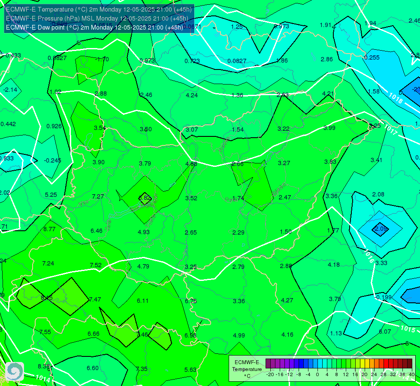420x386 pixels.
Task: Click the 1.25 grid value
Action: 237,27
